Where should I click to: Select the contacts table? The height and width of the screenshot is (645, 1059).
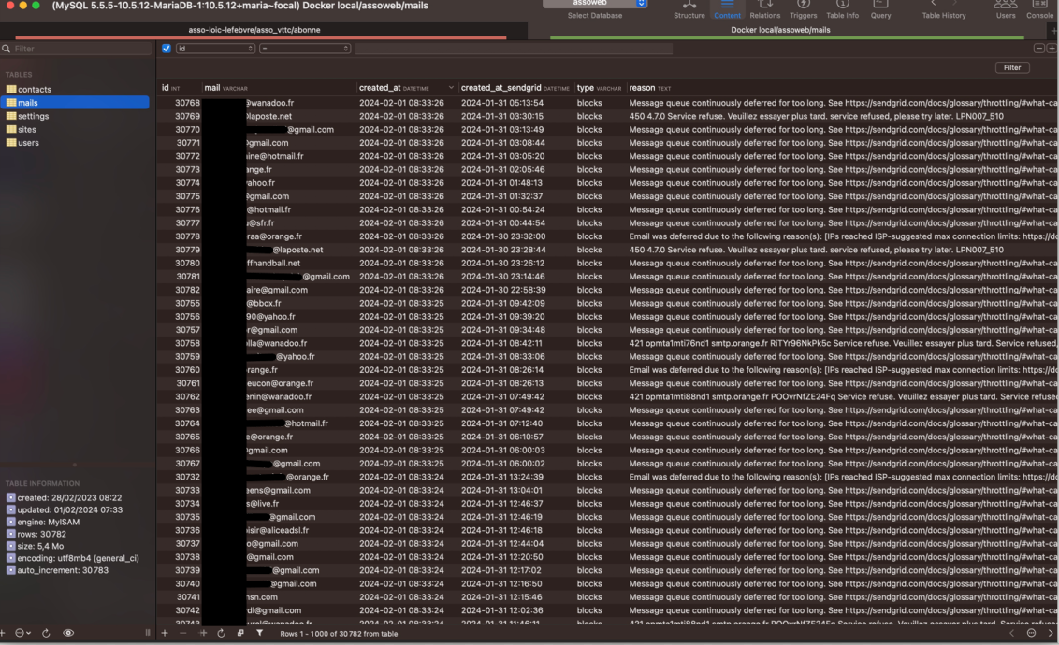point(35,90)
